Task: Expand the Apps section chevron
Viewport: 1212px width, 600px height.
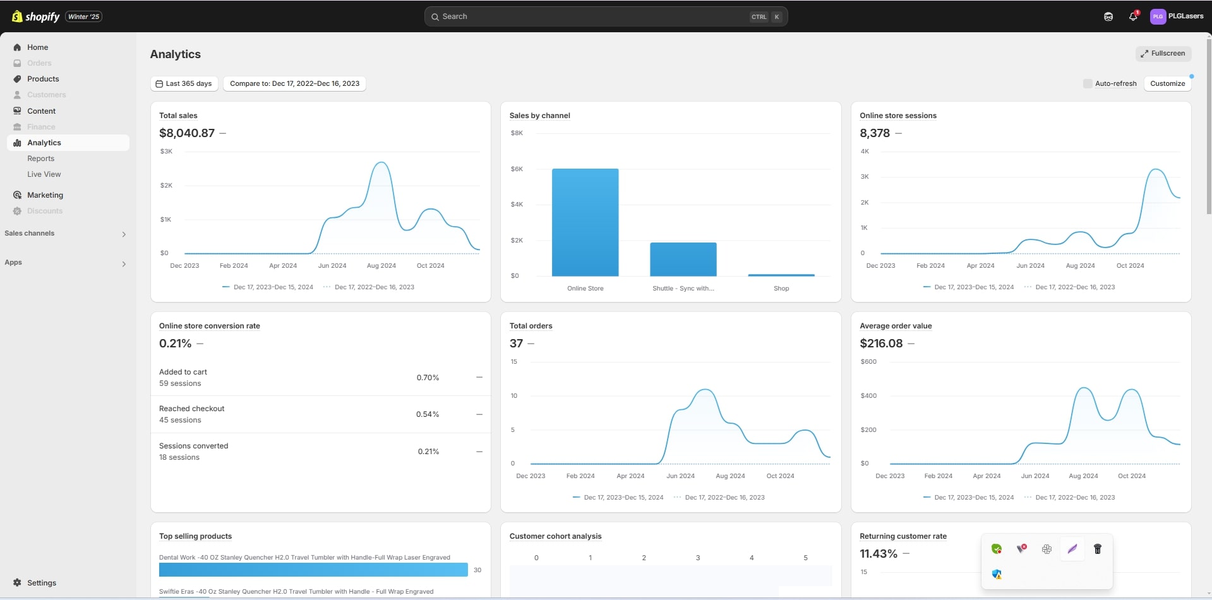Action: [x=124, y=264]
